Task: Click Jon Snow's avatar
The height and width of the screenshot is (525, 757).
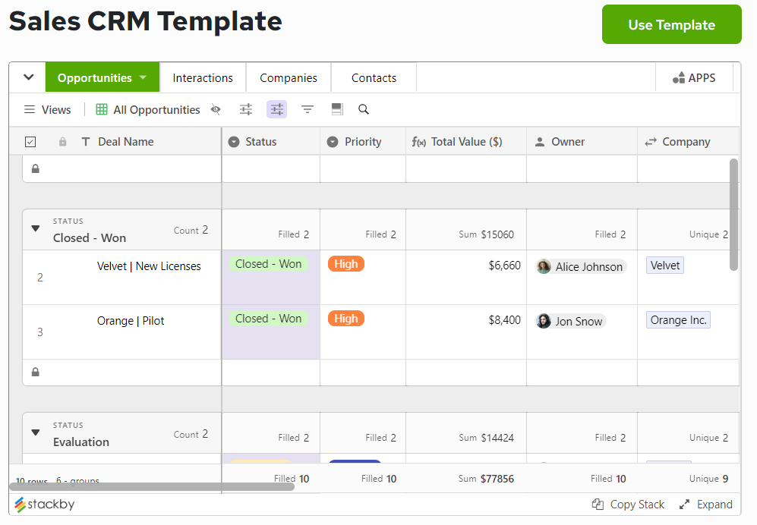Action: coord(544,321)
